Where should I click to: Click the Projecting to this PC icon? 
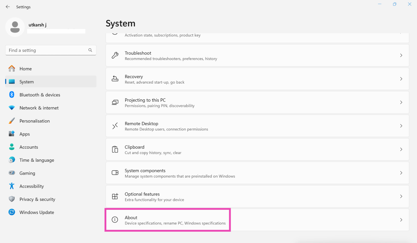(115, 103)
